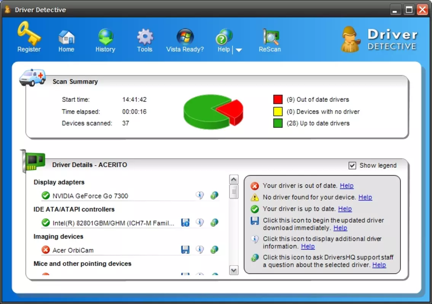Show driver info for Intel 82801GBM controller

[x=200, y=222]
